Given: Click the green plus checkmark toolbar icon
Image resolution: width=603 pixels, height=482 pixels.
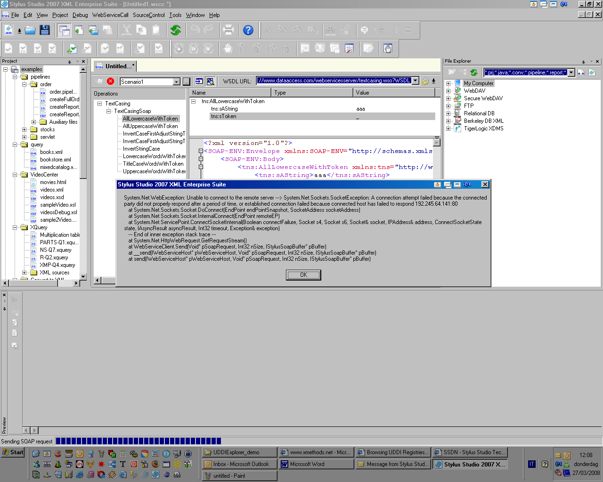Looking at the screenshot, I should point(72,48).
